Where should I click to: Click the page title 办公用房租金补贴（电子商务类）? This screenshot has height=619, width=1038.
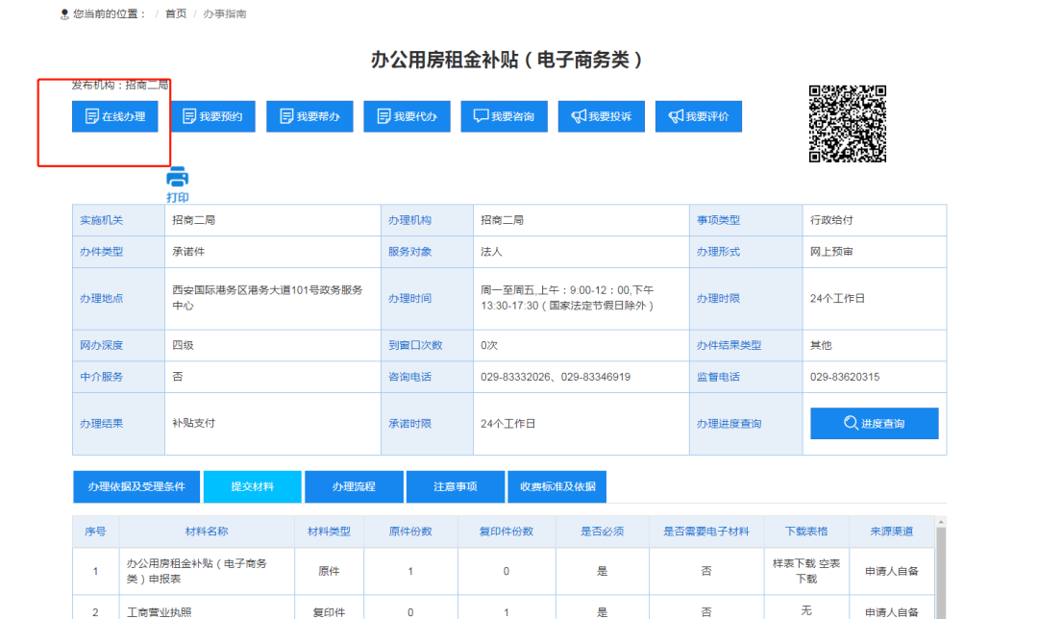pos(507,60)
